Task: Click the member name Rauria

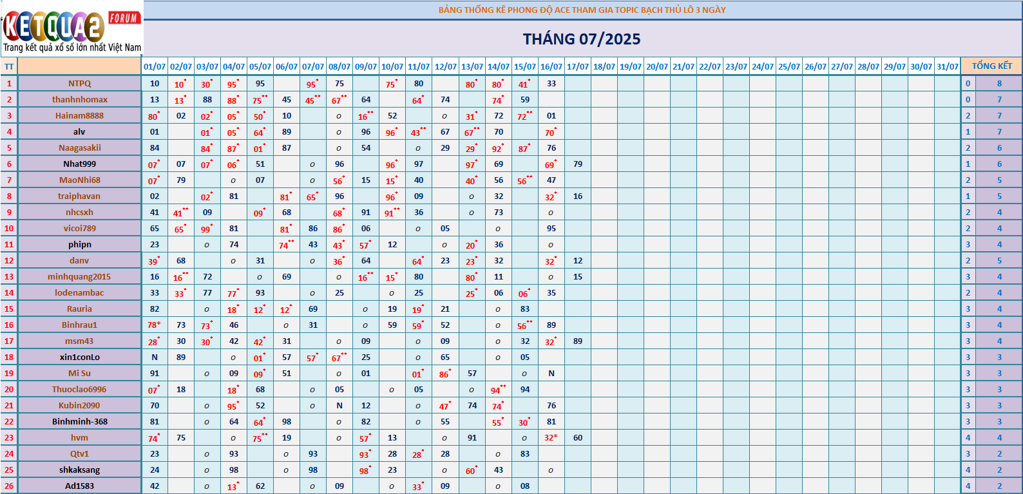Action: (x=80, y=309)
